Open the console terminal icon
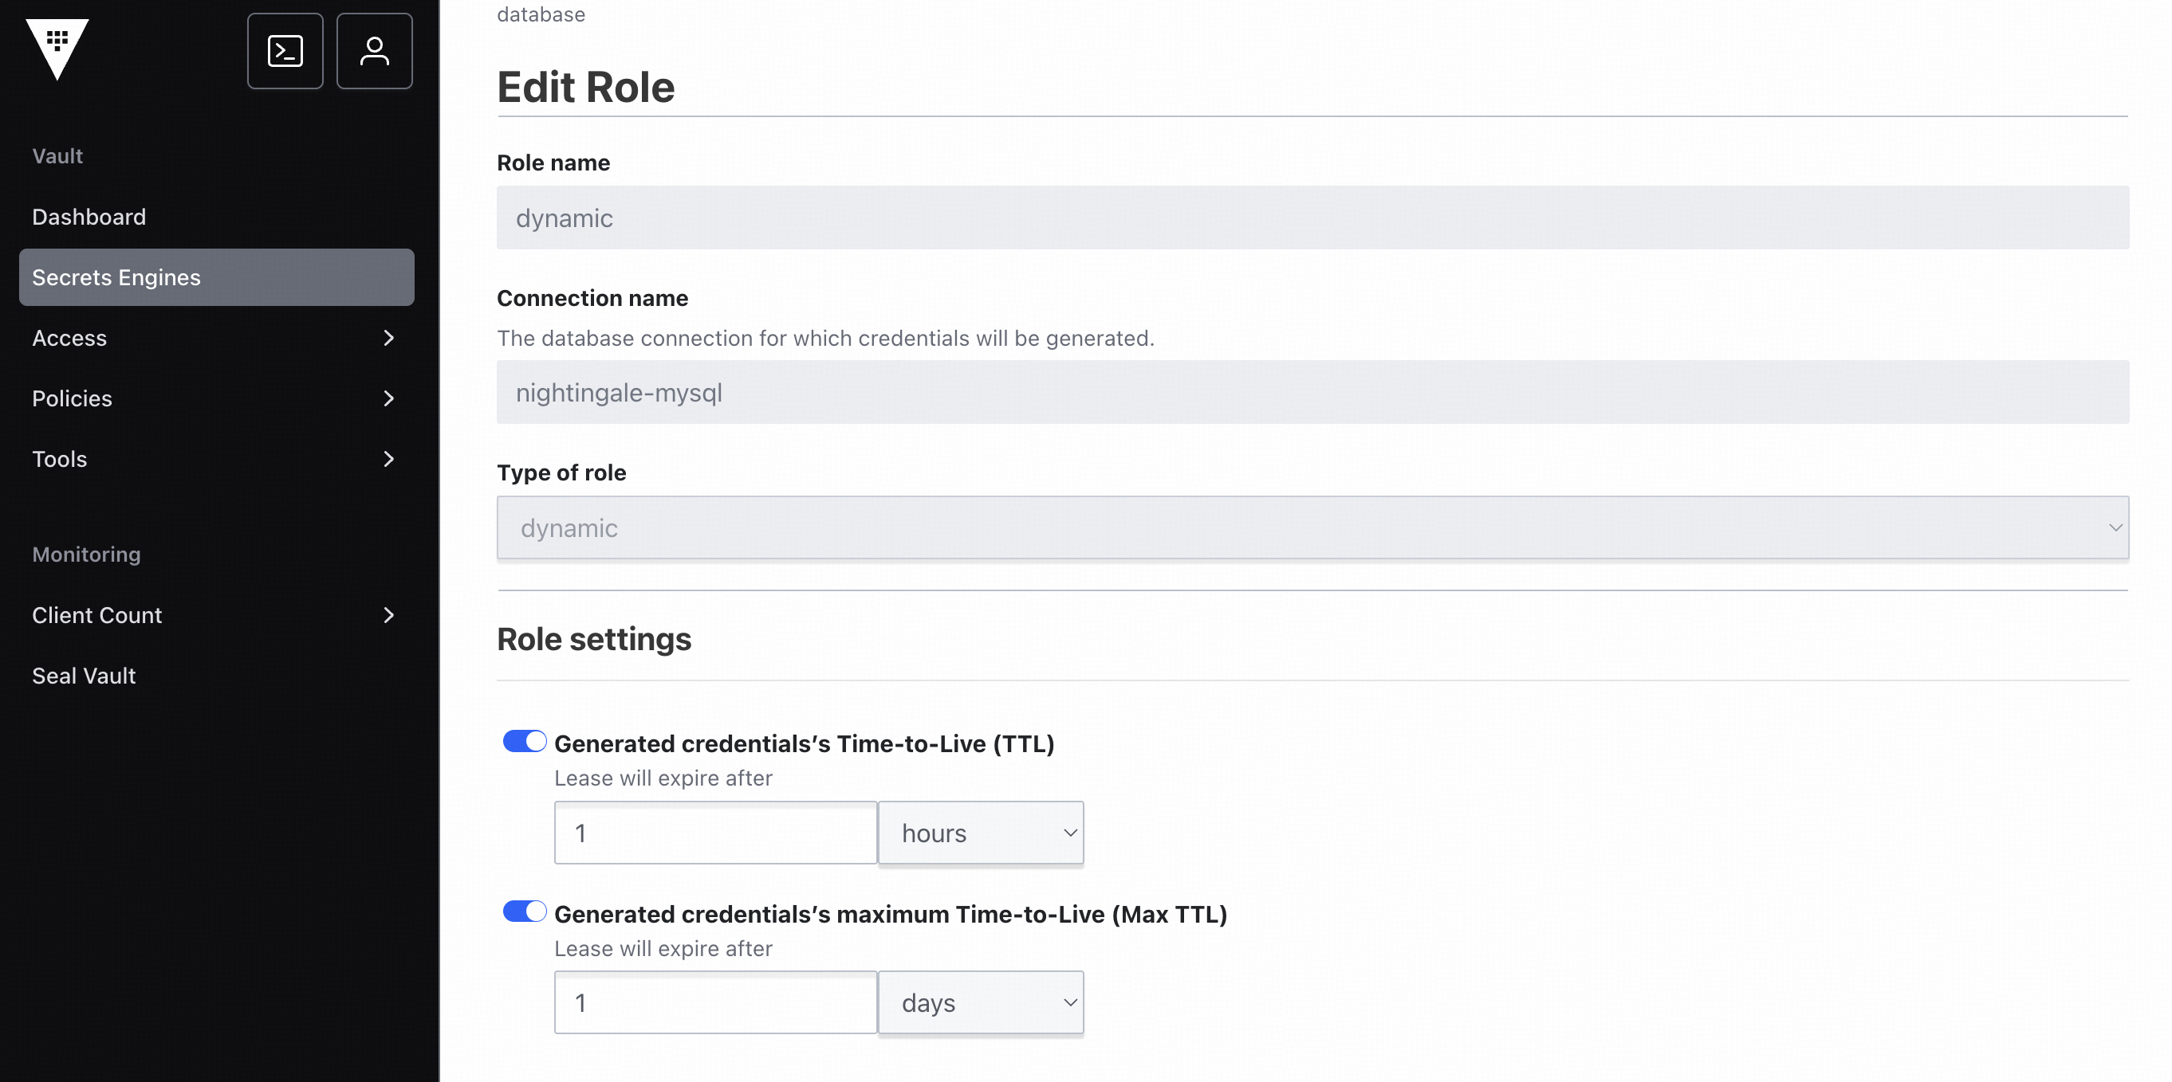 [285, 52]
